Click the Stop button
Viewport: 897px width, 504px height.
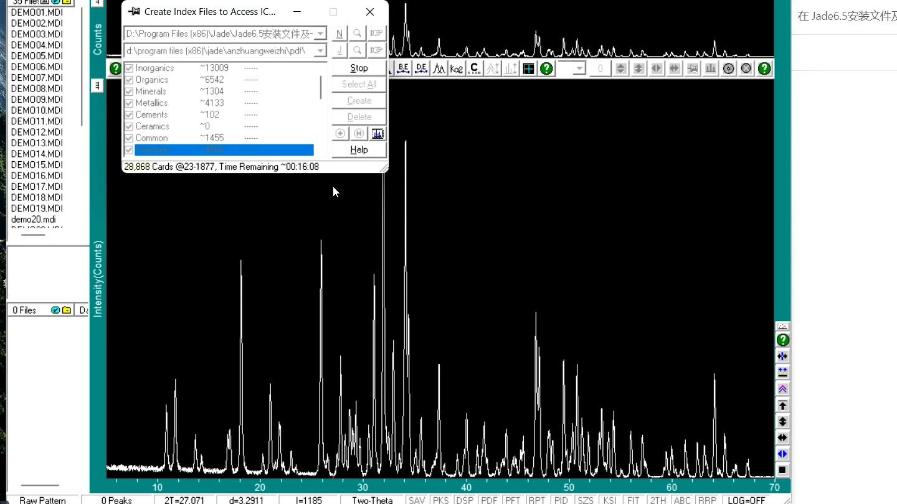[x=359, y=68]
